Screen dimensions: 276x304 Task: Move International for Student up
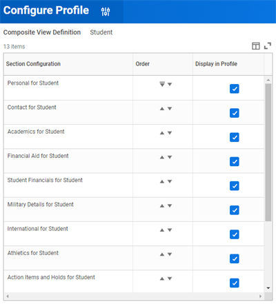pyautogui.click(x=162, y=230)
